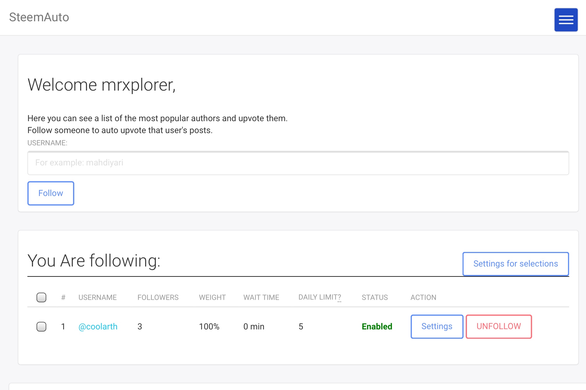Unfollow the user @coolarth
This screenshot has height=390, width=586.
(498, 327)
